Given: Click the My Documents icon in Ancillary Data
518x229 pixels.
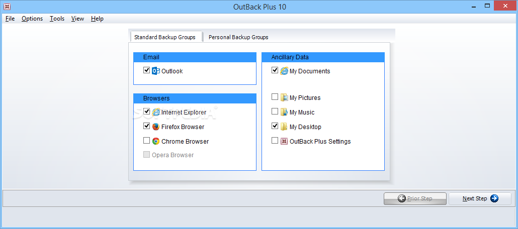Looking at the screenshot, I should click(284, 71).
